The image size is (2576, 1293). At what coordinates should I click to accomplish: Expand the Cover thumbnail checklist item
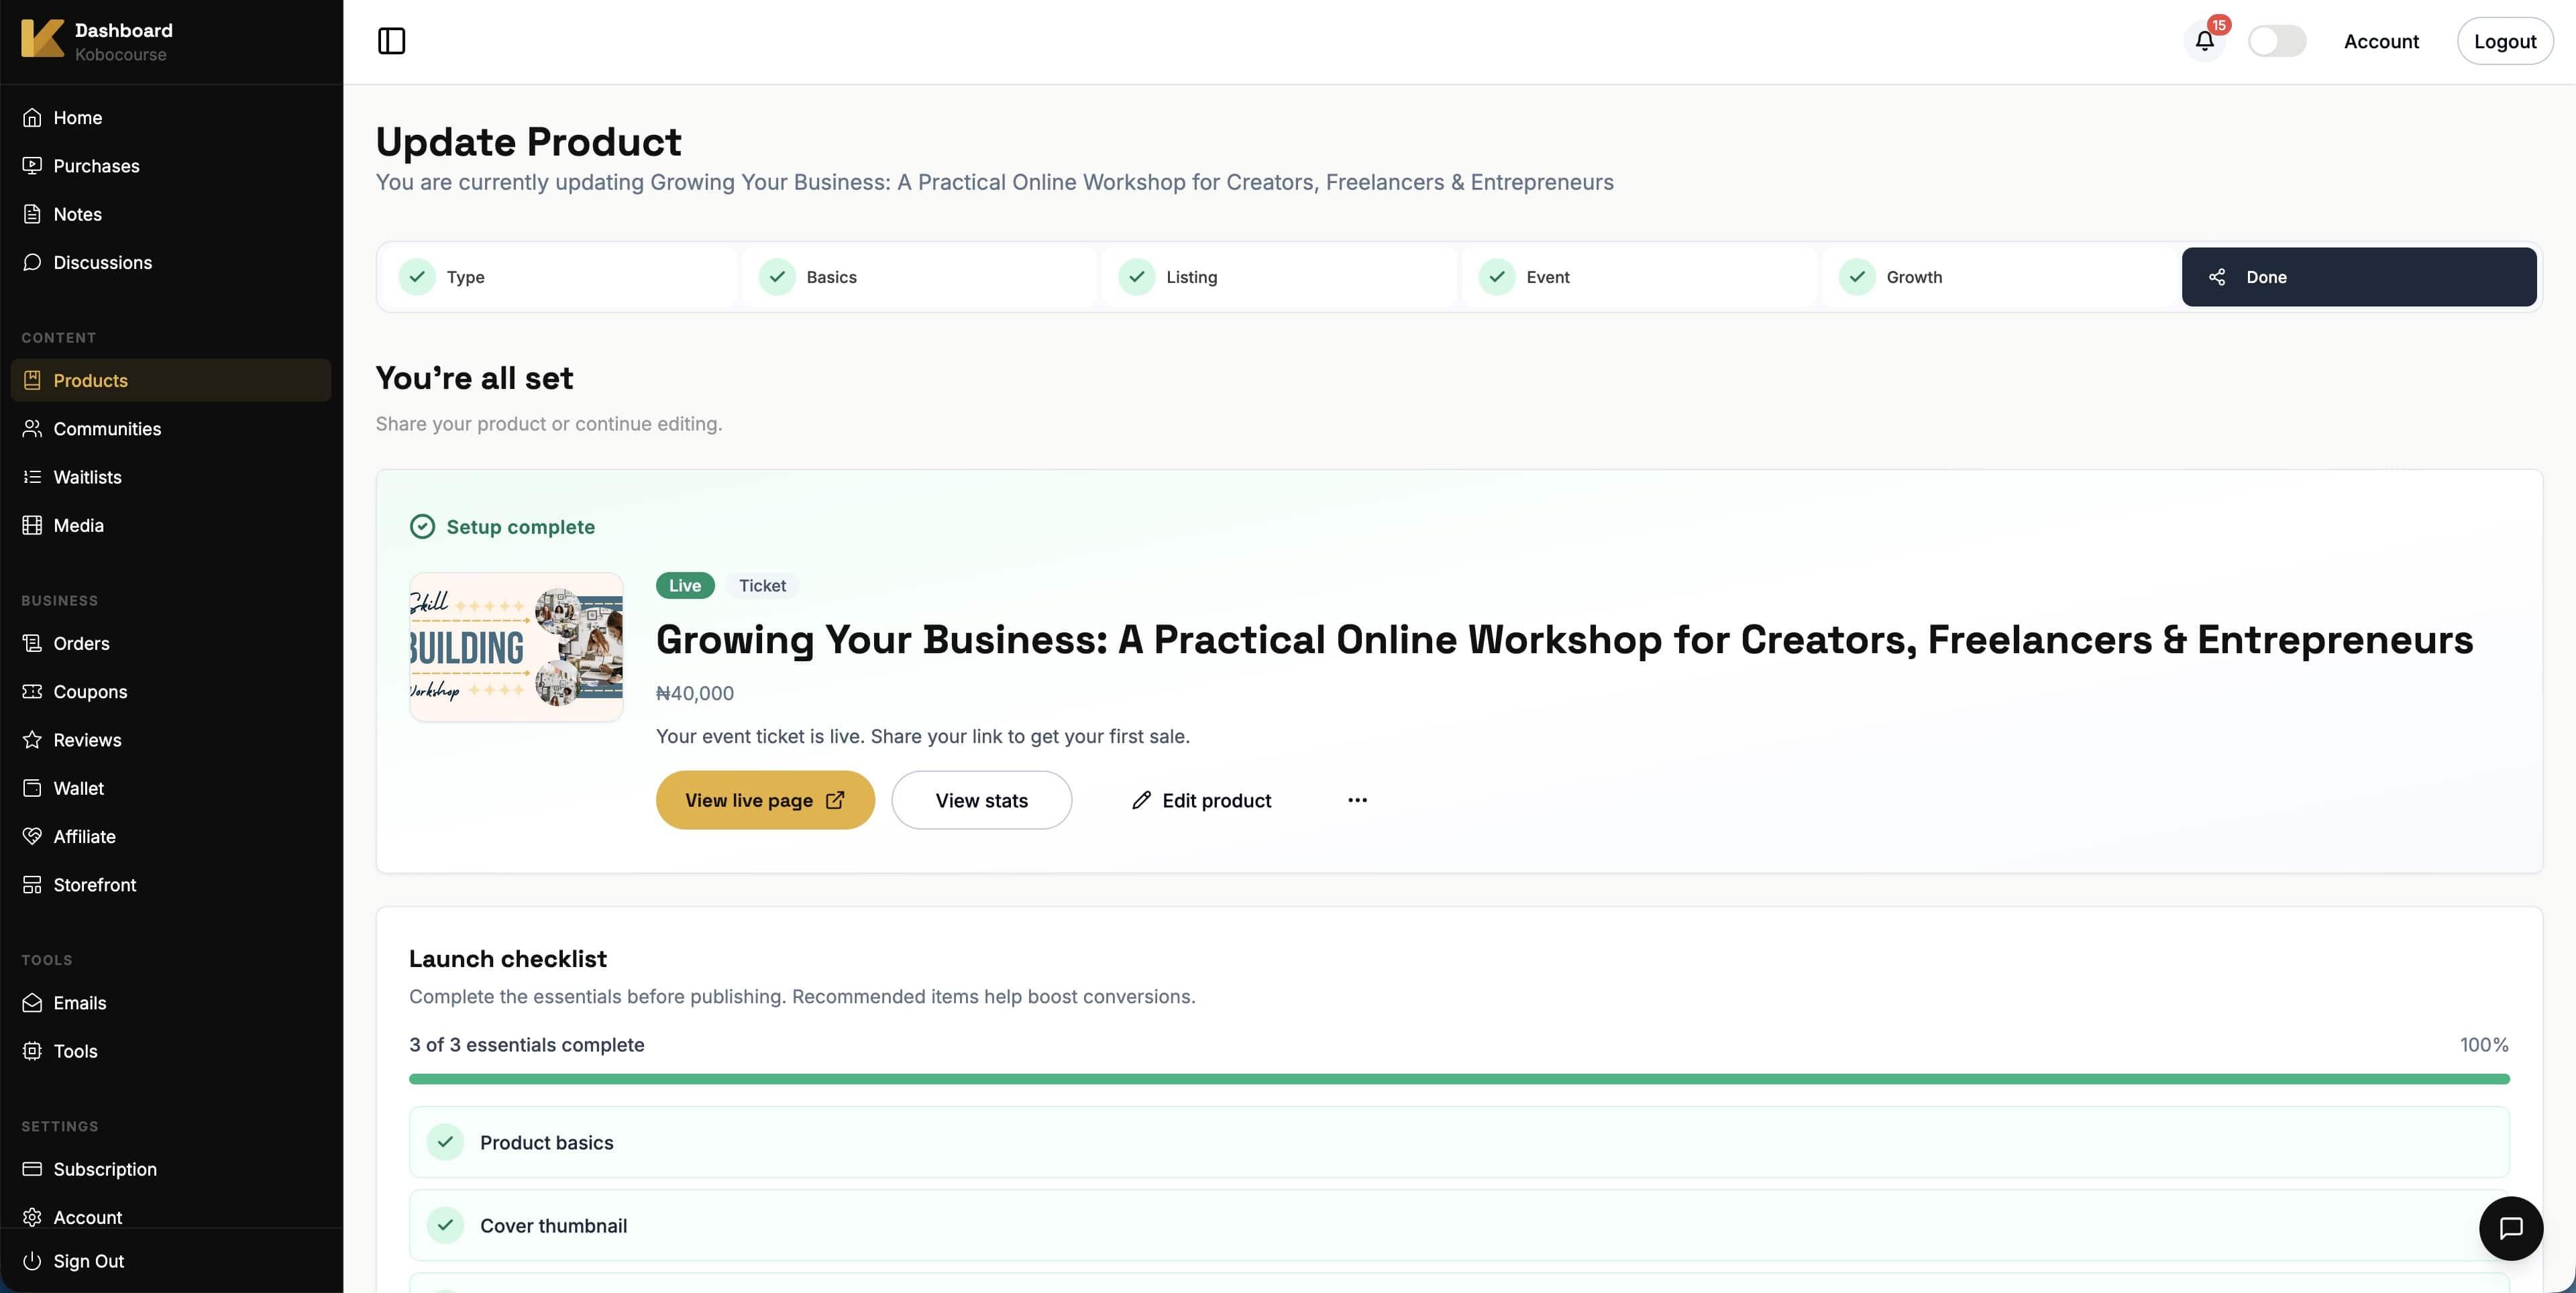1459,1225
